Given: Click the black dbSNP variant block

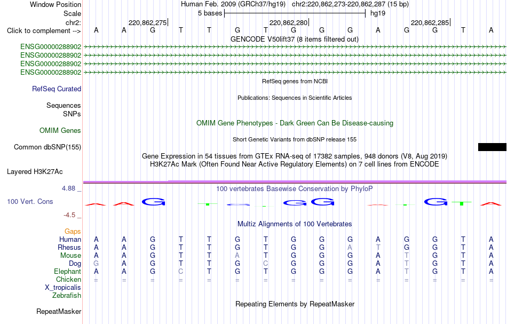Looking at the screenshot, I should point(492,147).
